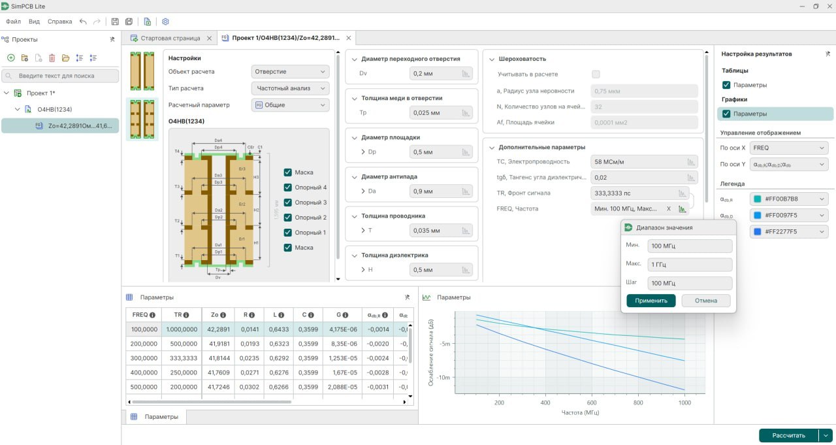Viewport: 836px width, 445px height.
Task: Open the Справка menu
Action: click(x=60, y=22)
